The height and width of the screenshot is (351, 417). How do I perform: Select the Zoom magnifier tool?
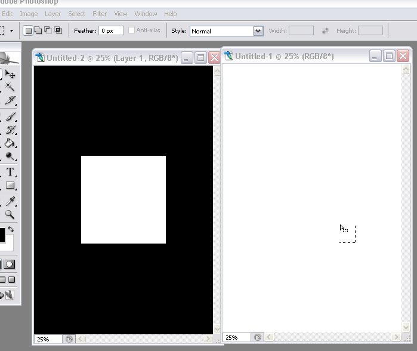(x=10, y=215)
